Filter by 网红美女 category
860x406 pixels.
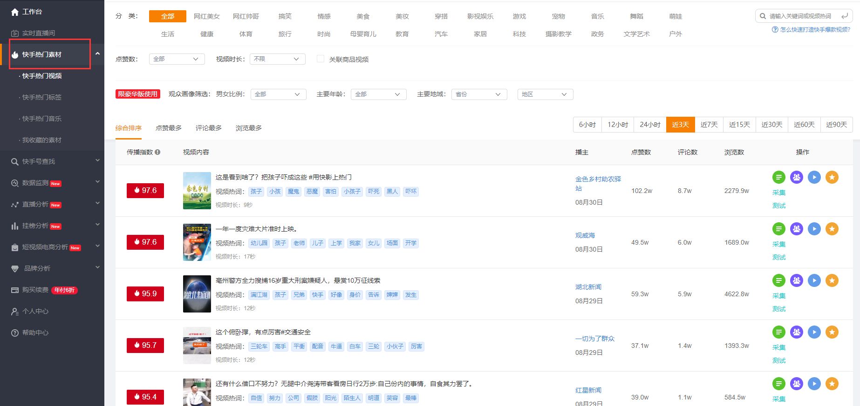207,16
